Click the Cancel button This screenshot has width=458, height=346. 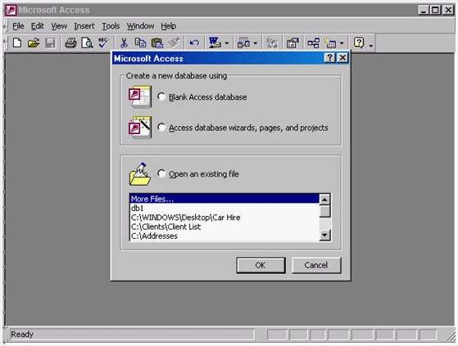[x=316, y=265]
